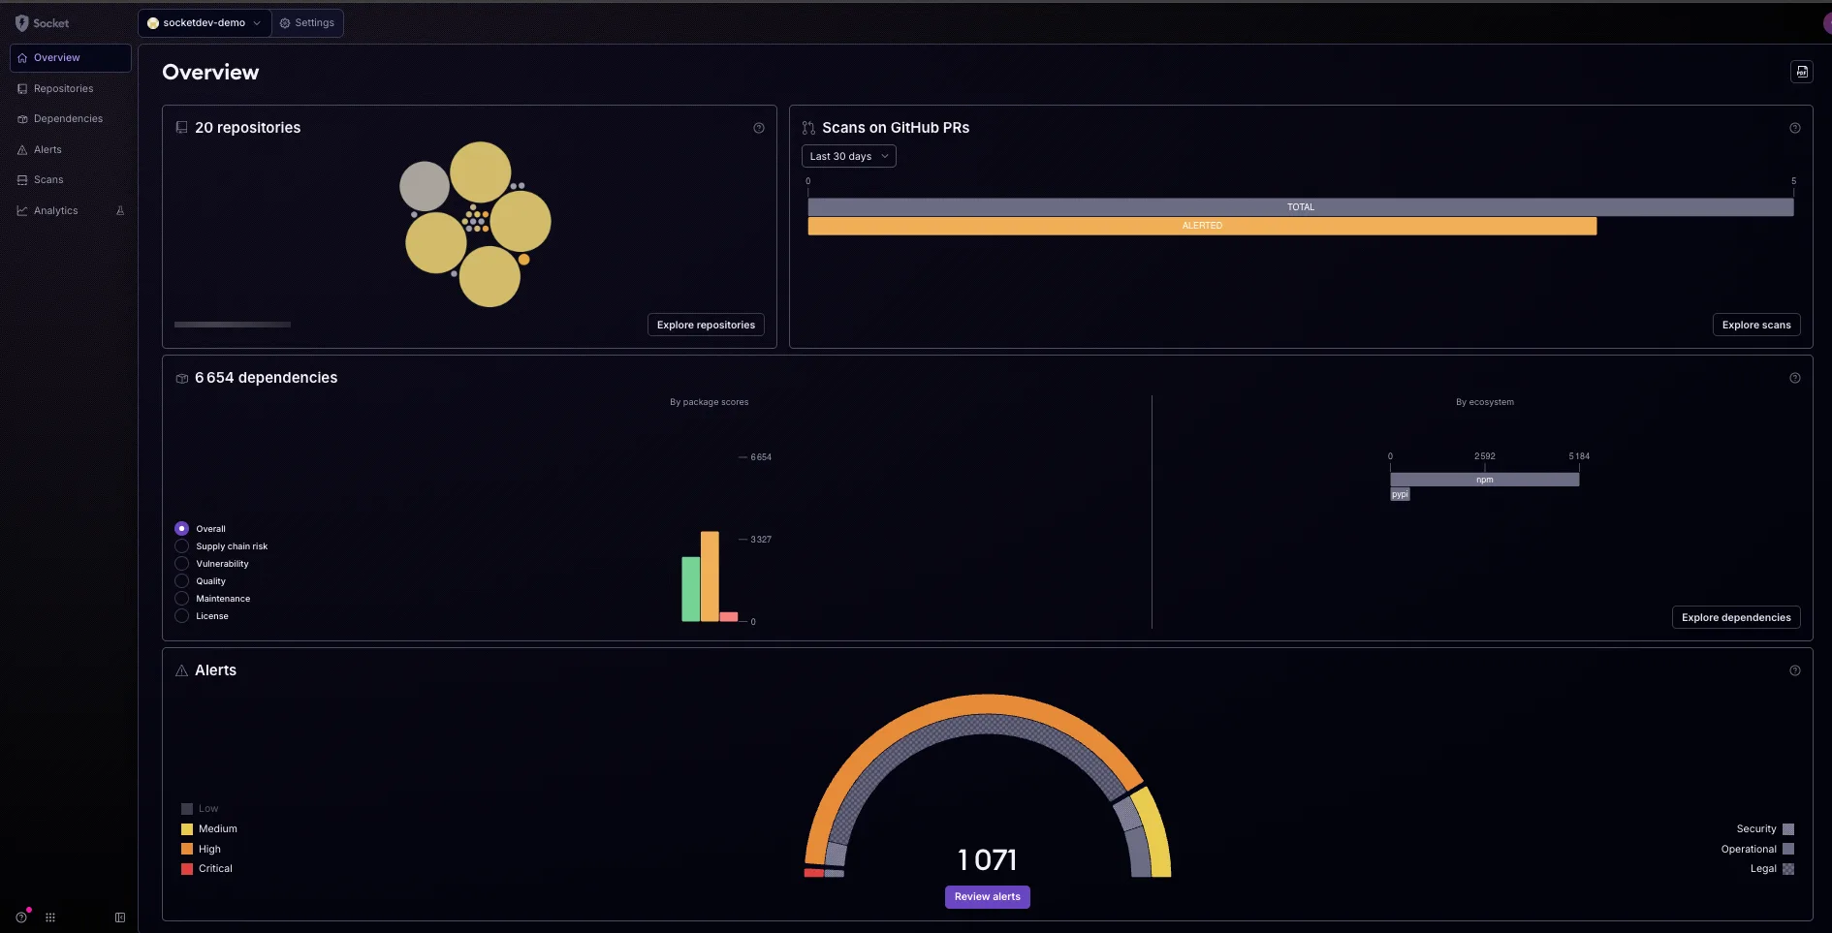Open the Analytics panel from the sidebar
The width and height of the screenshot is (1832, 933).
54,210
